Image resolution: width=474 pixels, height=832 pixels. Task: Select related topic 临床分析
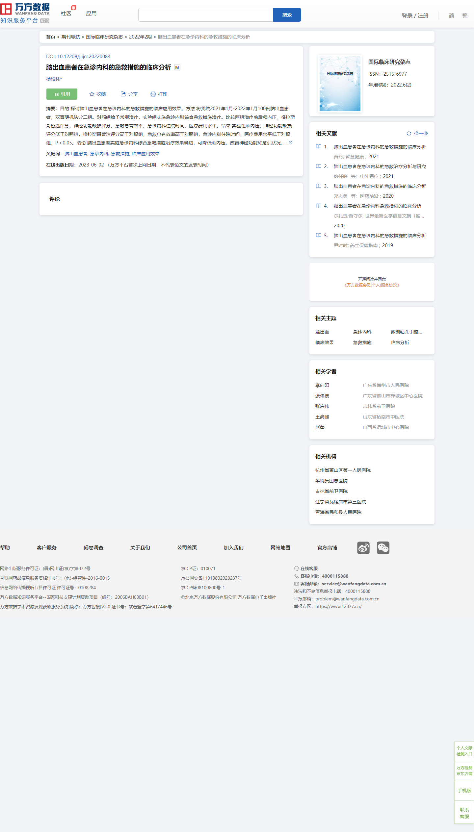click(x=400, y=342)
